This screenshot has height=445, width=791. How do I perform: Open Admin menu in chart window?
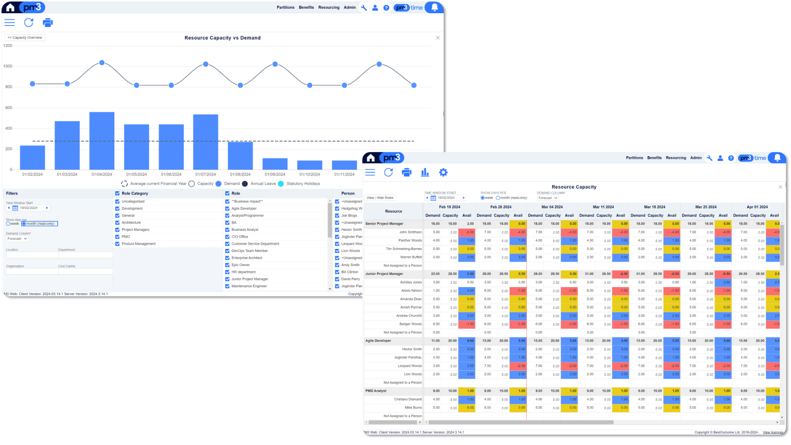point(350,7)
